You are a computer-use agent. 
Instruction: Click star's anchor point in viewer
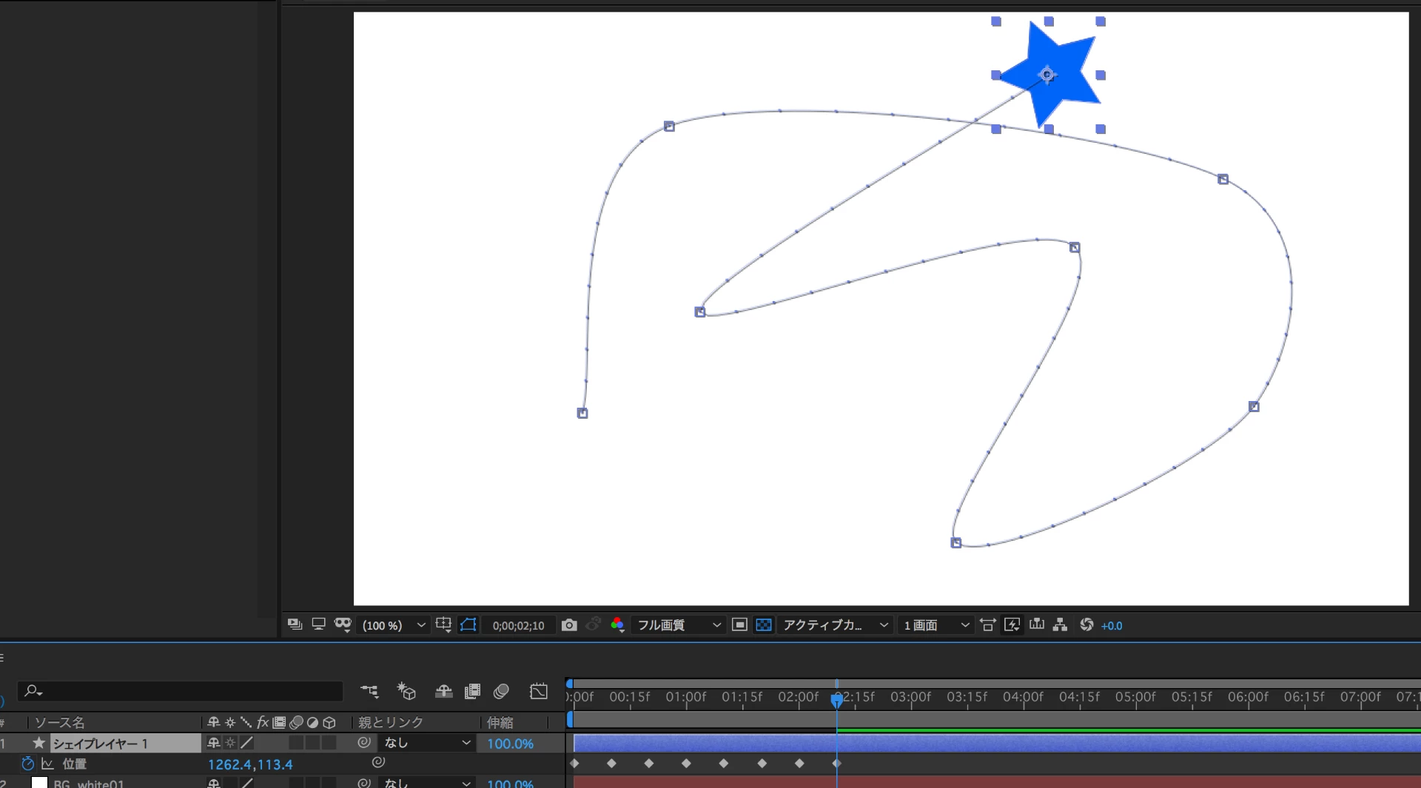(1047, 74)
